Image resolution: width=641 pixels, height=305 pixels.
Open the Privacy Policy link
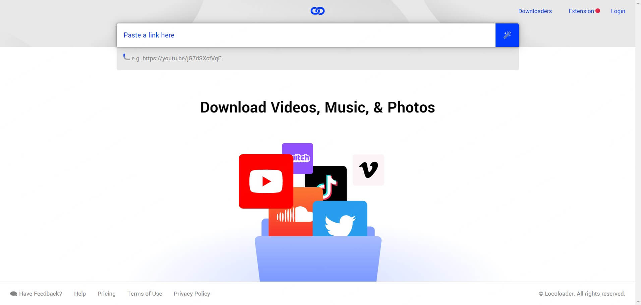(x=192, y=294)
